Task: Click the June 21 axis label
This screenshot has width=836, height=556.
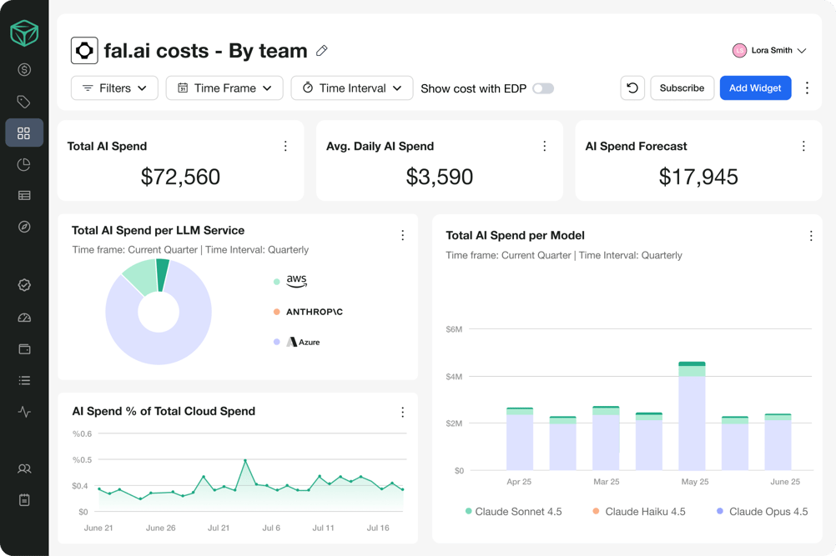Action: coord(98,528)
